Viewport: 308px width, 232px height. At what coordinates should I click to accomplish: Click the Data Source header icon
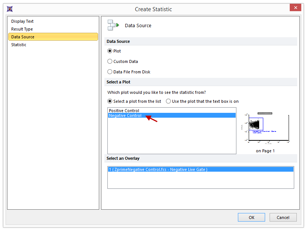[113, 25]
